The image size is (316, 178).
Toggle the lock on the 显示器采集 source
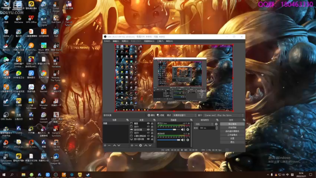152,139
